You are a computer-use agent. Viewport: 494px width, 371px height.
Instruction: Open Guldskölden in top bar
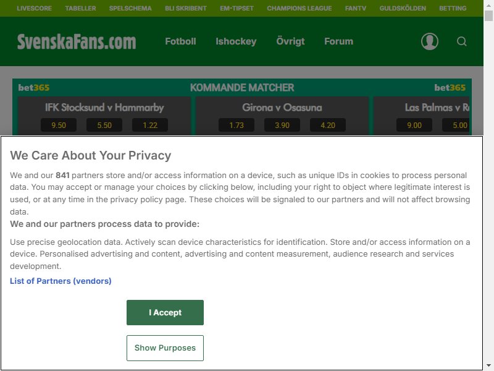[x=403, y=8]
